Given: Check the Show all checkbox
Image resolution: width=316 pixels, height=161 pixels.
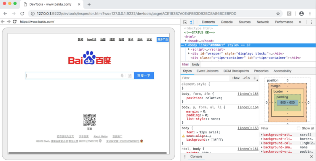Looking at the screenshot, I should [299, 128].
